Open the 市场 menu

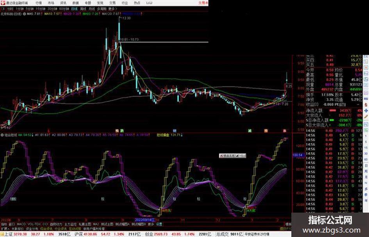point(51,3)
